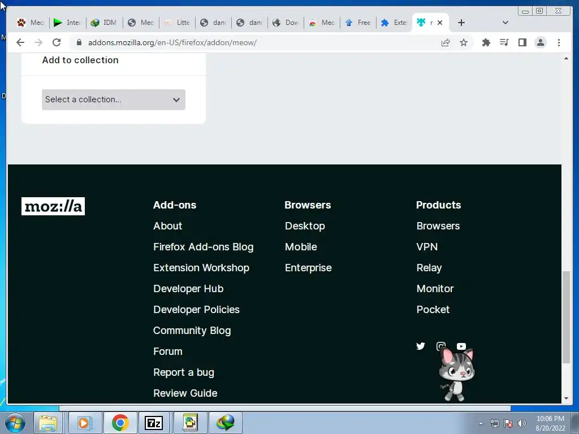Open the Browsers link under Products
The height and width of the screenshot is (434, 579).
coord(438,226)
